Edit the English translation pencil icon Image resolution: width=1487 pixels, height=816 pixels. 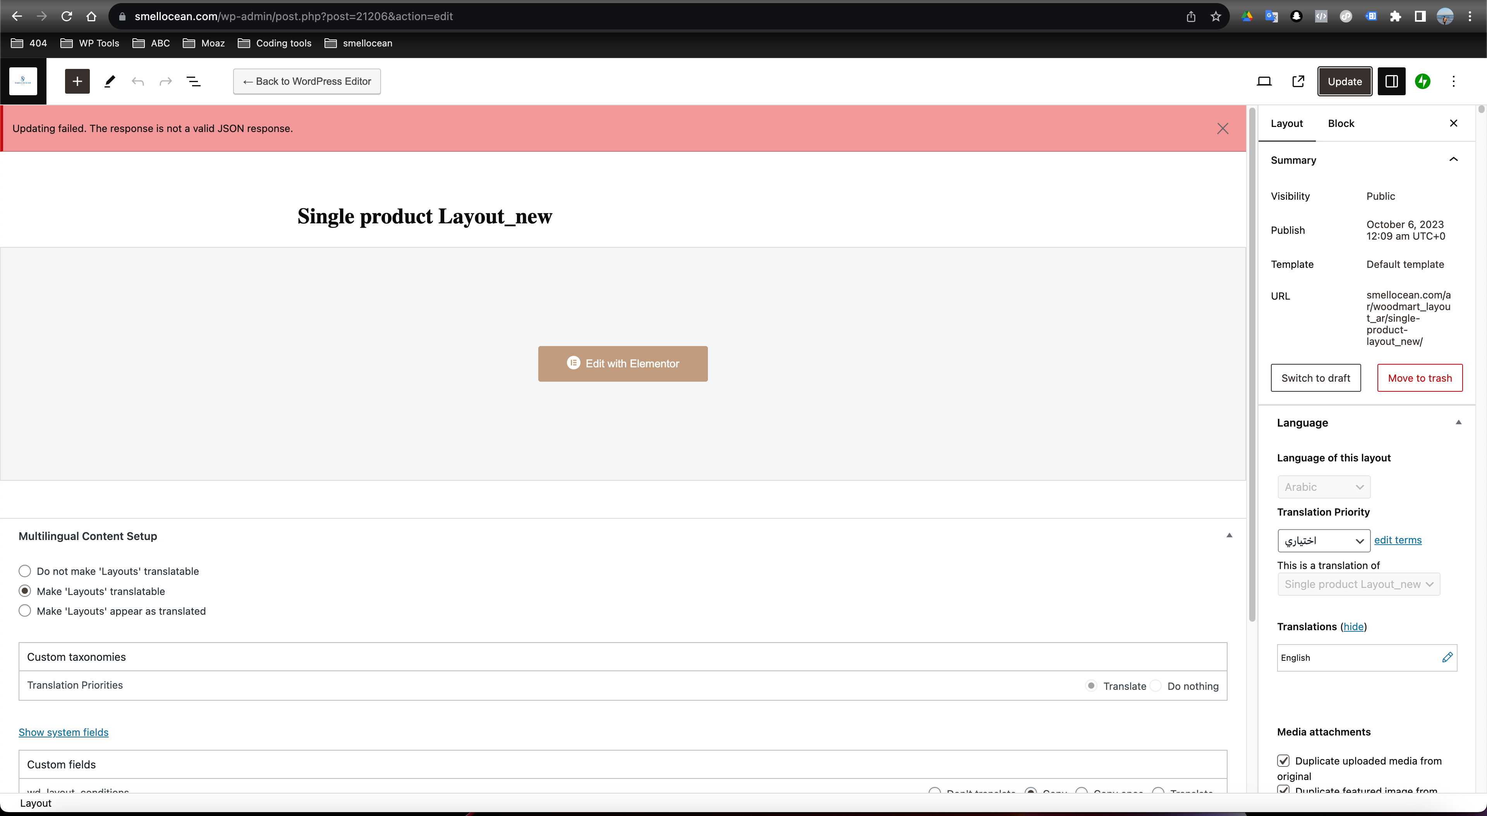point(1447,657)
